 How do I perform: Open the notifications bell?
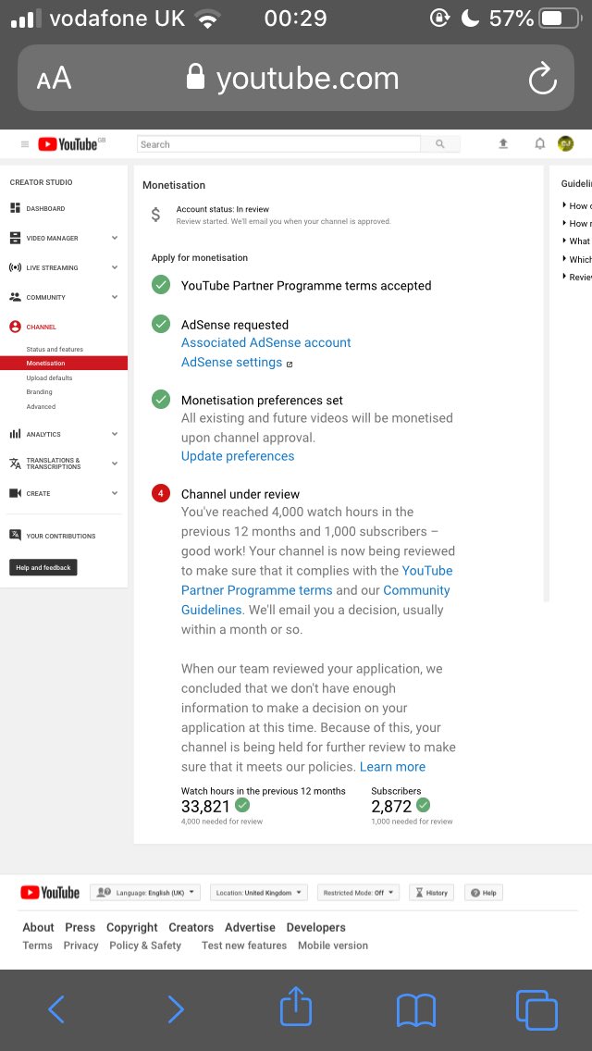pos(539,143)
